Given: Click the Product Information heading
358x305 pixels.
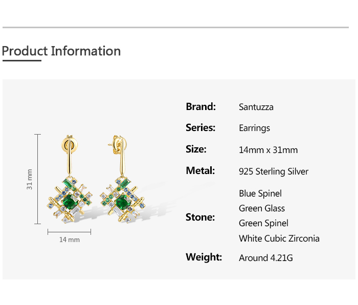Looking at the screenshot, I should pyautogui.click(x=61, y=51).
